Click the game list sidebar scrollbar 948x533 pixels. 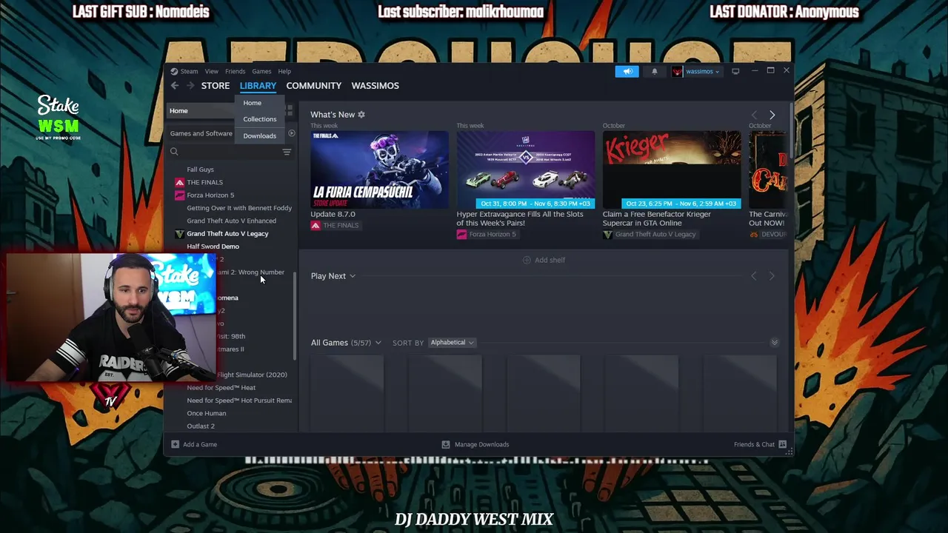coord(295,316)
